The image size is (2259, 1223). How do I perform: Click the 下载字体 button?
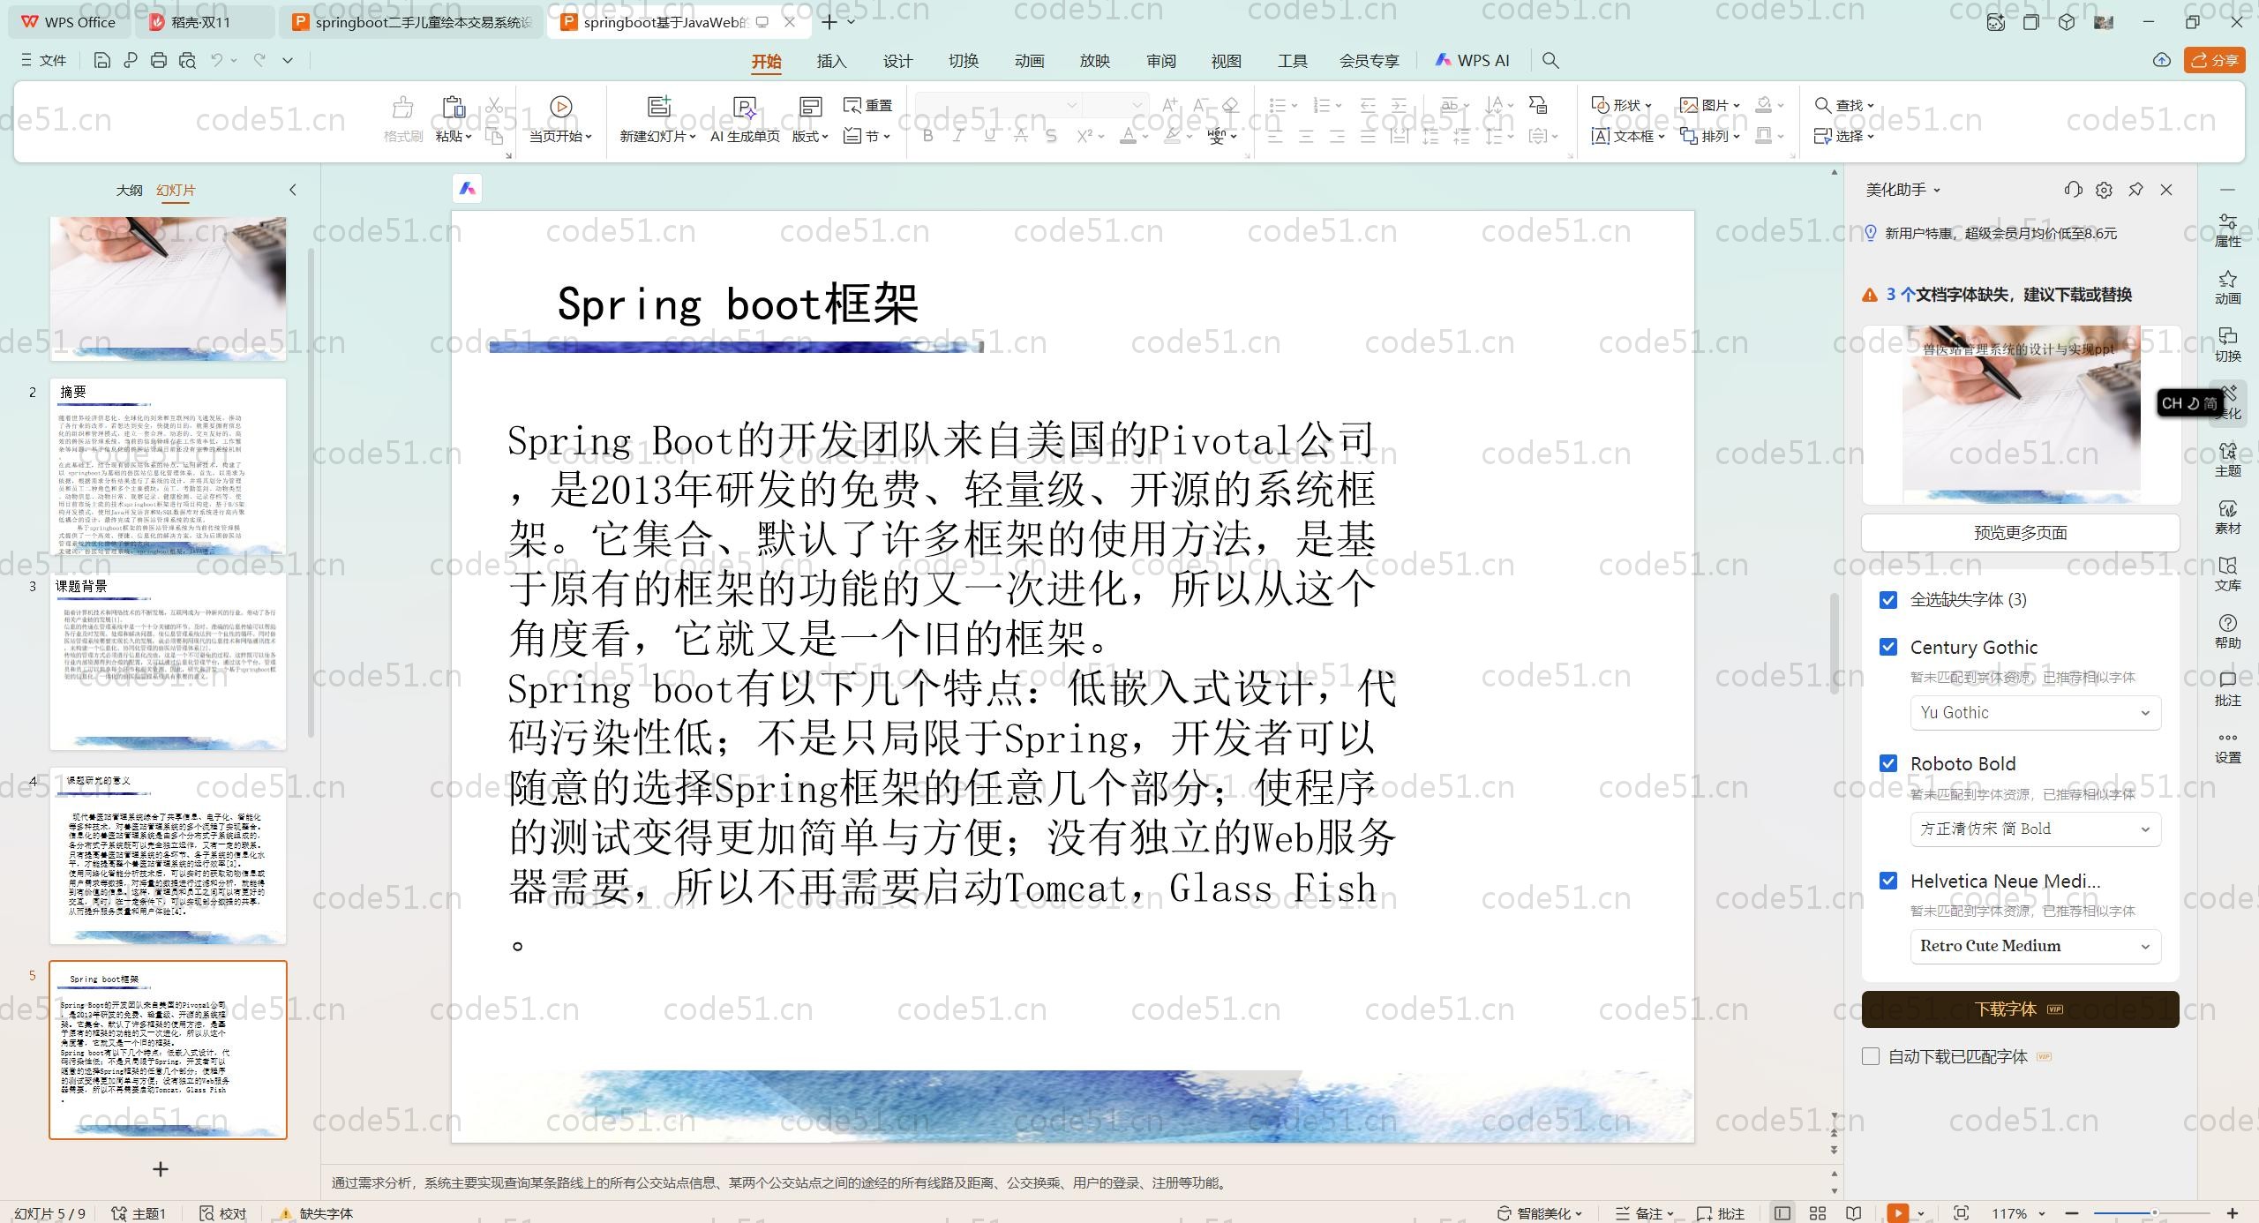2020,1009
